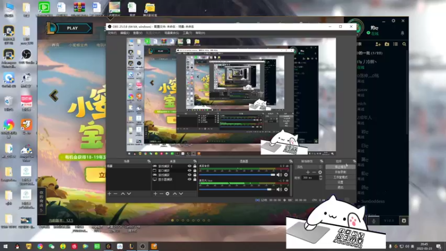Open the League client 你的商店 side tab

point(41,201)
